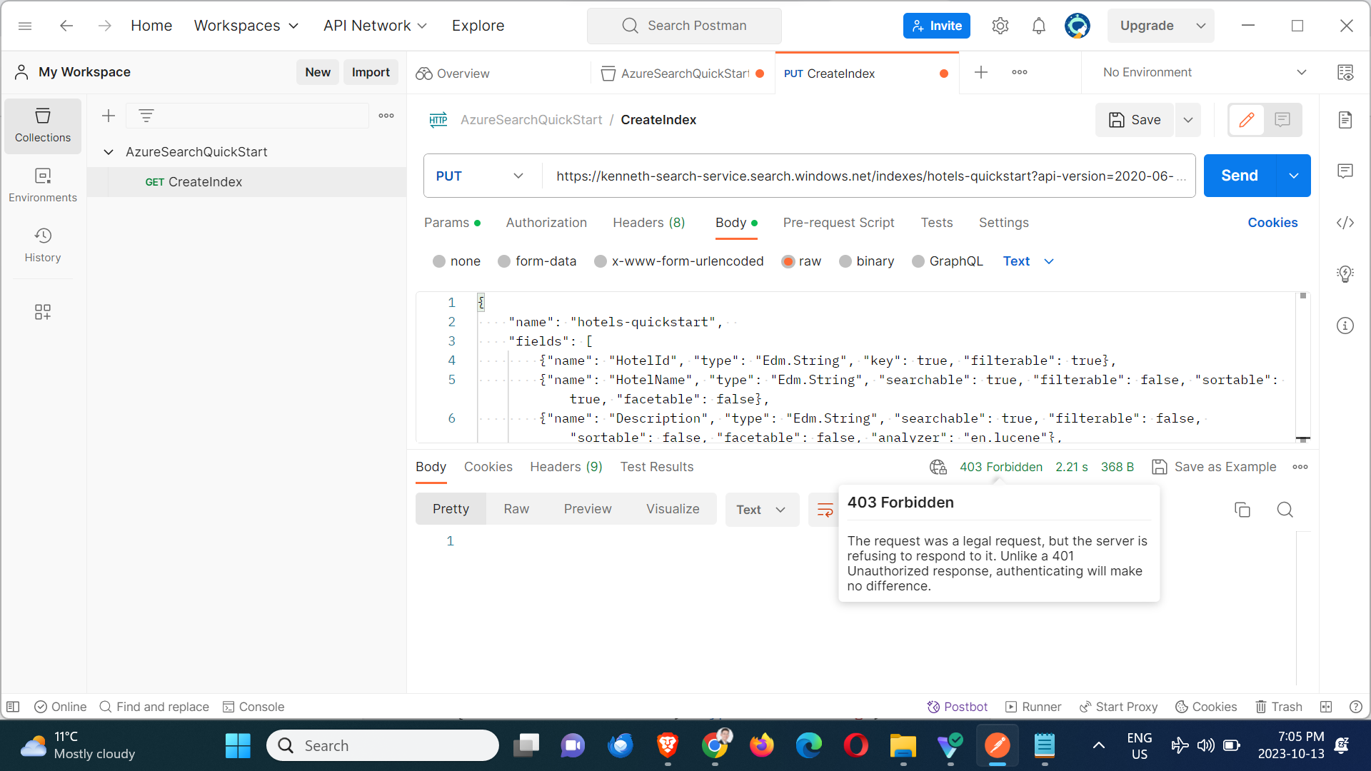The height and width of the screenshot is (771, 1371).
Task: Click the code snippet icon in right sidebar
Action: tap(1345, 223)
